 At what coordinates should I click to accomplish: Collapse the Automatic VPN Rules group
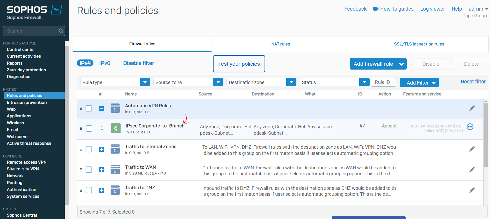tap(101, 108)
